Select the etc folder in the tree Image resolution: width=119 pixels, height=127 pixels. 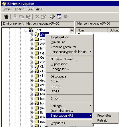tap(42, 85)
